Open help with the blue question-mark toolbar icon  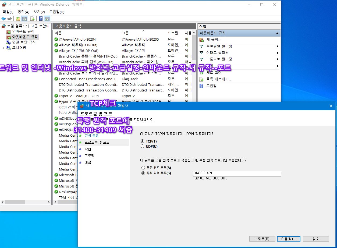pyautogui.click(x=41, y=19)
